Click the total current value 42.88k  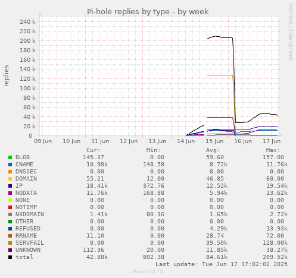tap(97, 257)
